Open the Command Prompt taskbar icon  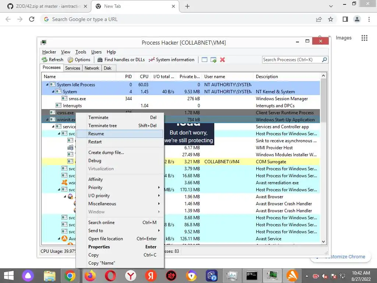click(x=252, y=276)
